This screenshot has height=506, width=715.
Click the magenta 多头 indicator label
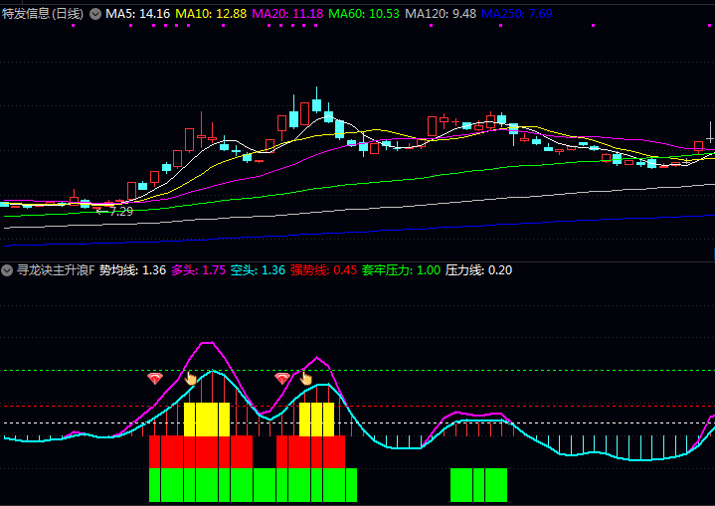198,270
